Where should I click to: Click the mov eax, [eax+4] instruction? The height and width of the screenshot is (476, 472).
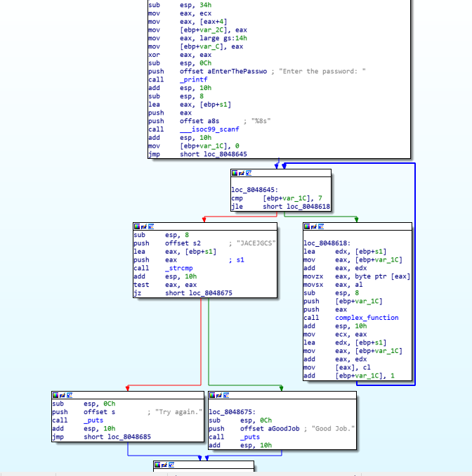click(x=188, y=22)
